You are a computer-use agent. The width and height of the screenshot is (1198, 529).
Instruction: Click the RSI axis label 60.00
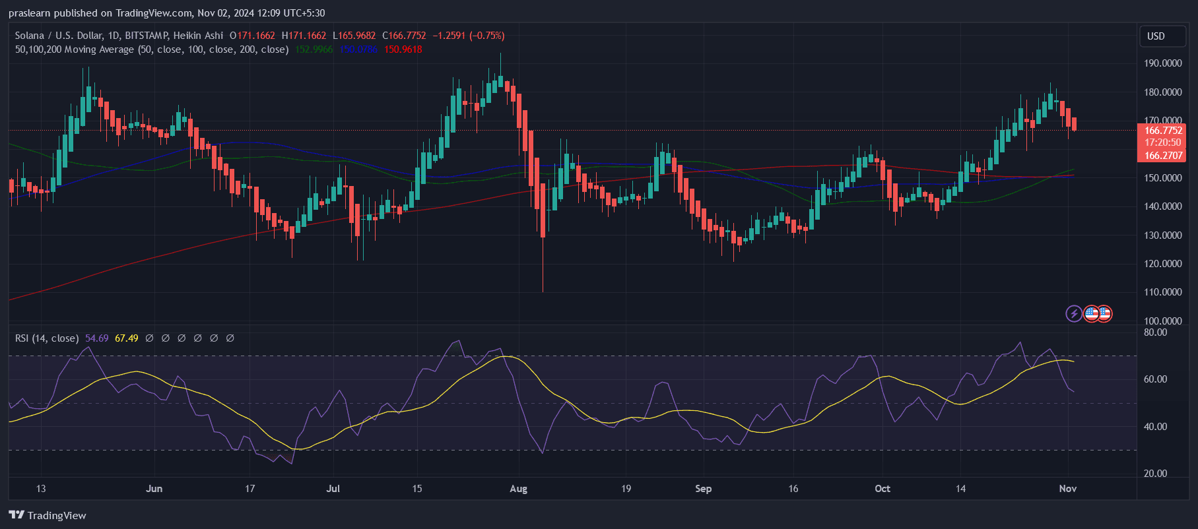pos(1155,379)
